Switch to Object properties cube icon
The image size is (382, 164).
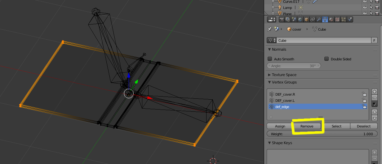306,20
